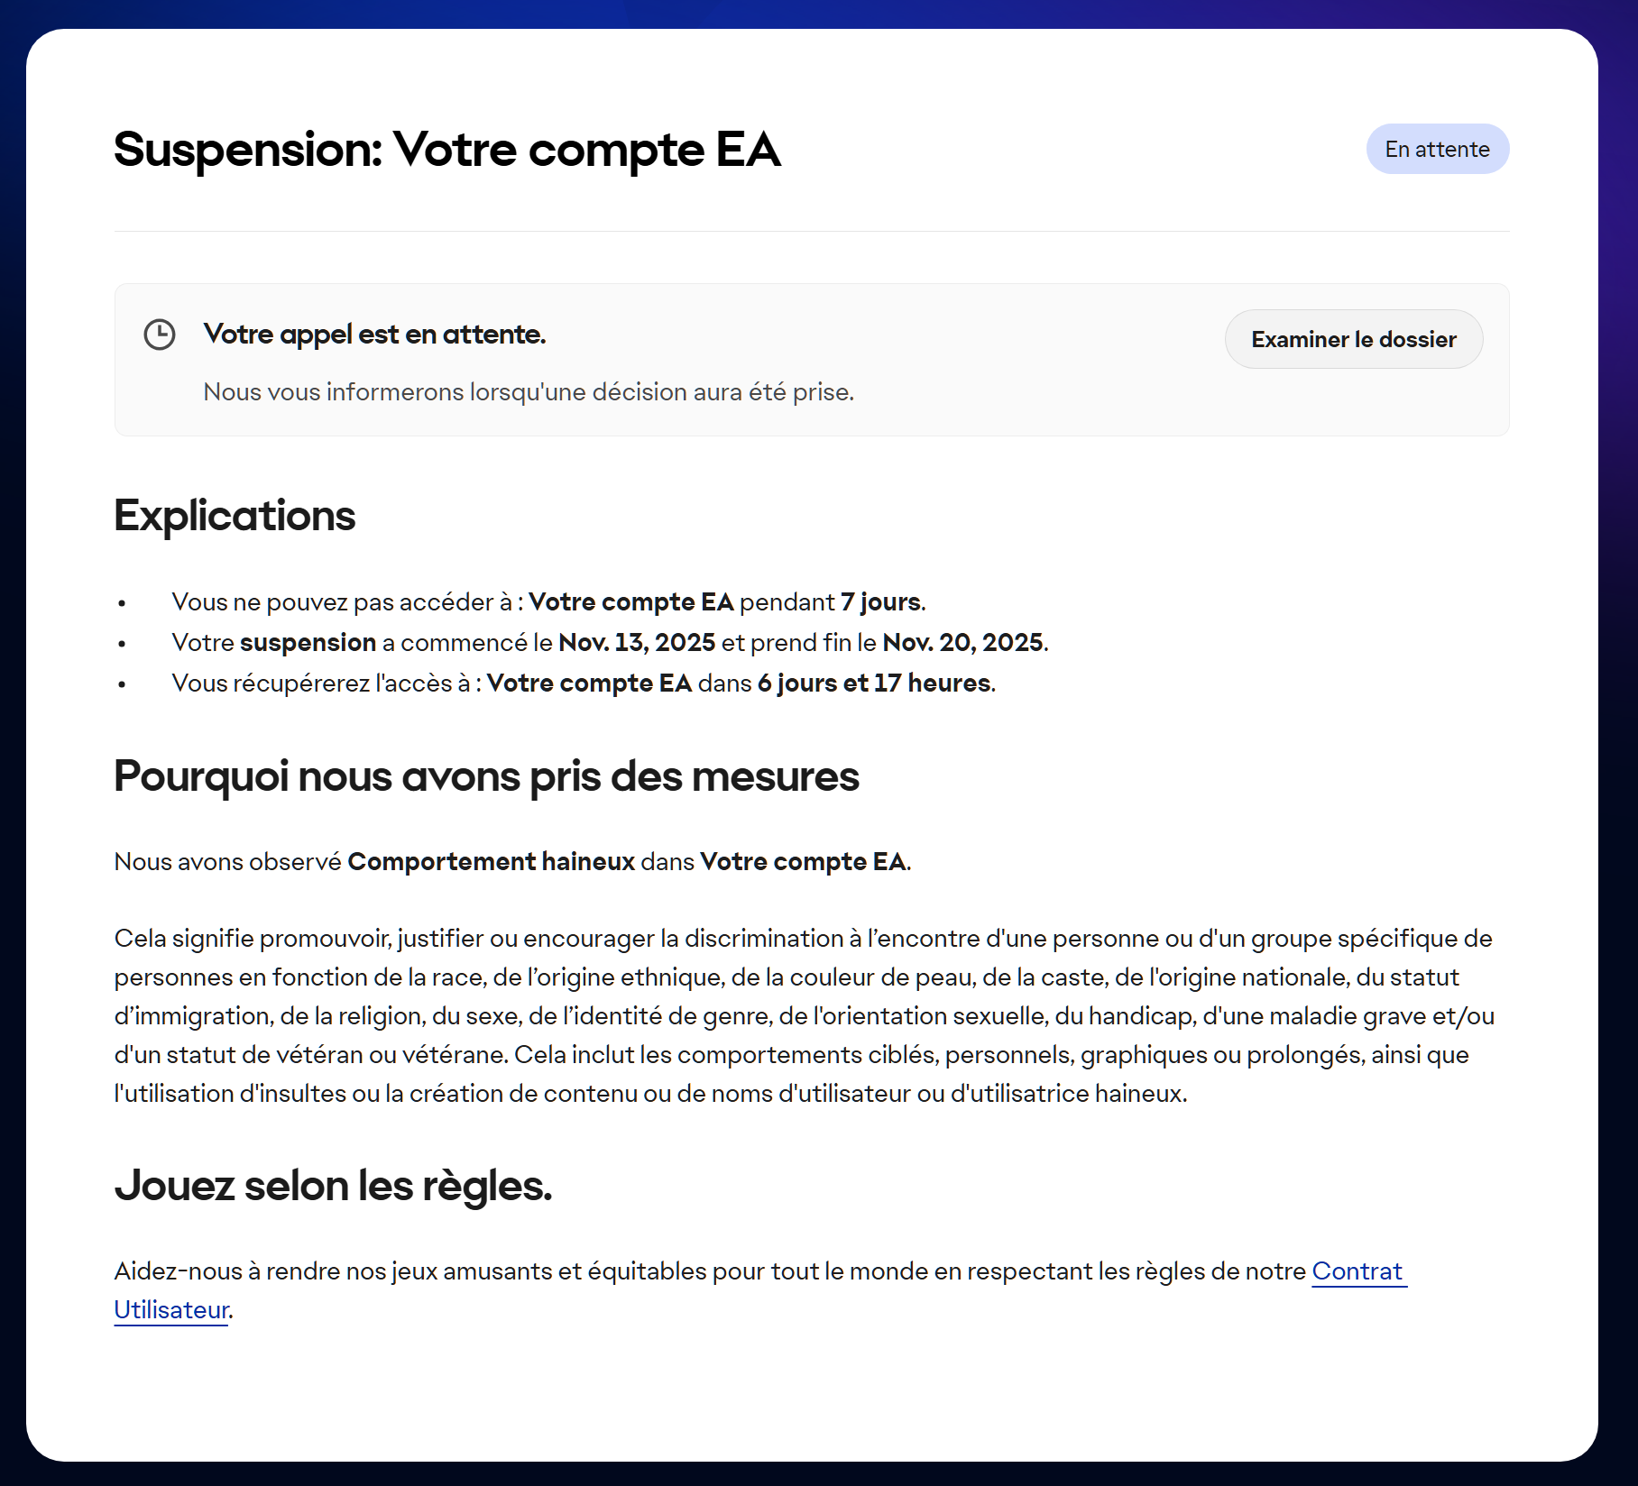Click the "Nous vous informerons" decision notice text
Screen dimensions: 1638x1486
point(529,392)
